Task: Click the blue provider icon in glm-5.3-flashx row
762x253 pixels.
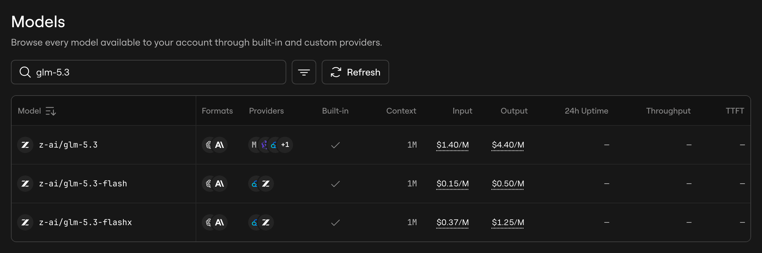Action: point(255,222)
